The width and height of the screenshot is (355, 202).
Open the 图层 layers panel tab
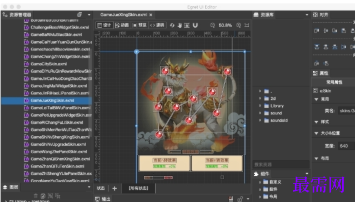pos(11,188)
